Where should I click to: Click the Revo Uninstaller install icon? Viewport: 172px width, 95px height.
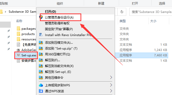click(41, 35)
